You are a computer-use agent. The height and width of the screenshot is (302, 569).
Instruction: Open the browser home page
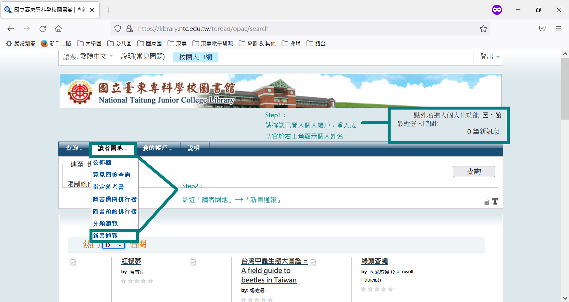[x=58, y=29]
